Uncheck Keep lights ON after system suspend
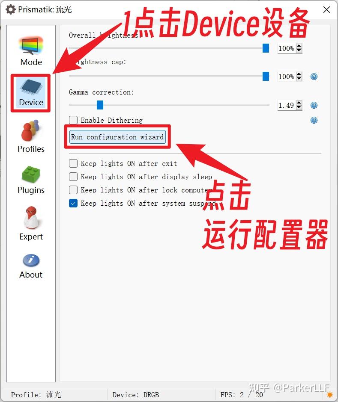338x402 pixels. point(73,203)
